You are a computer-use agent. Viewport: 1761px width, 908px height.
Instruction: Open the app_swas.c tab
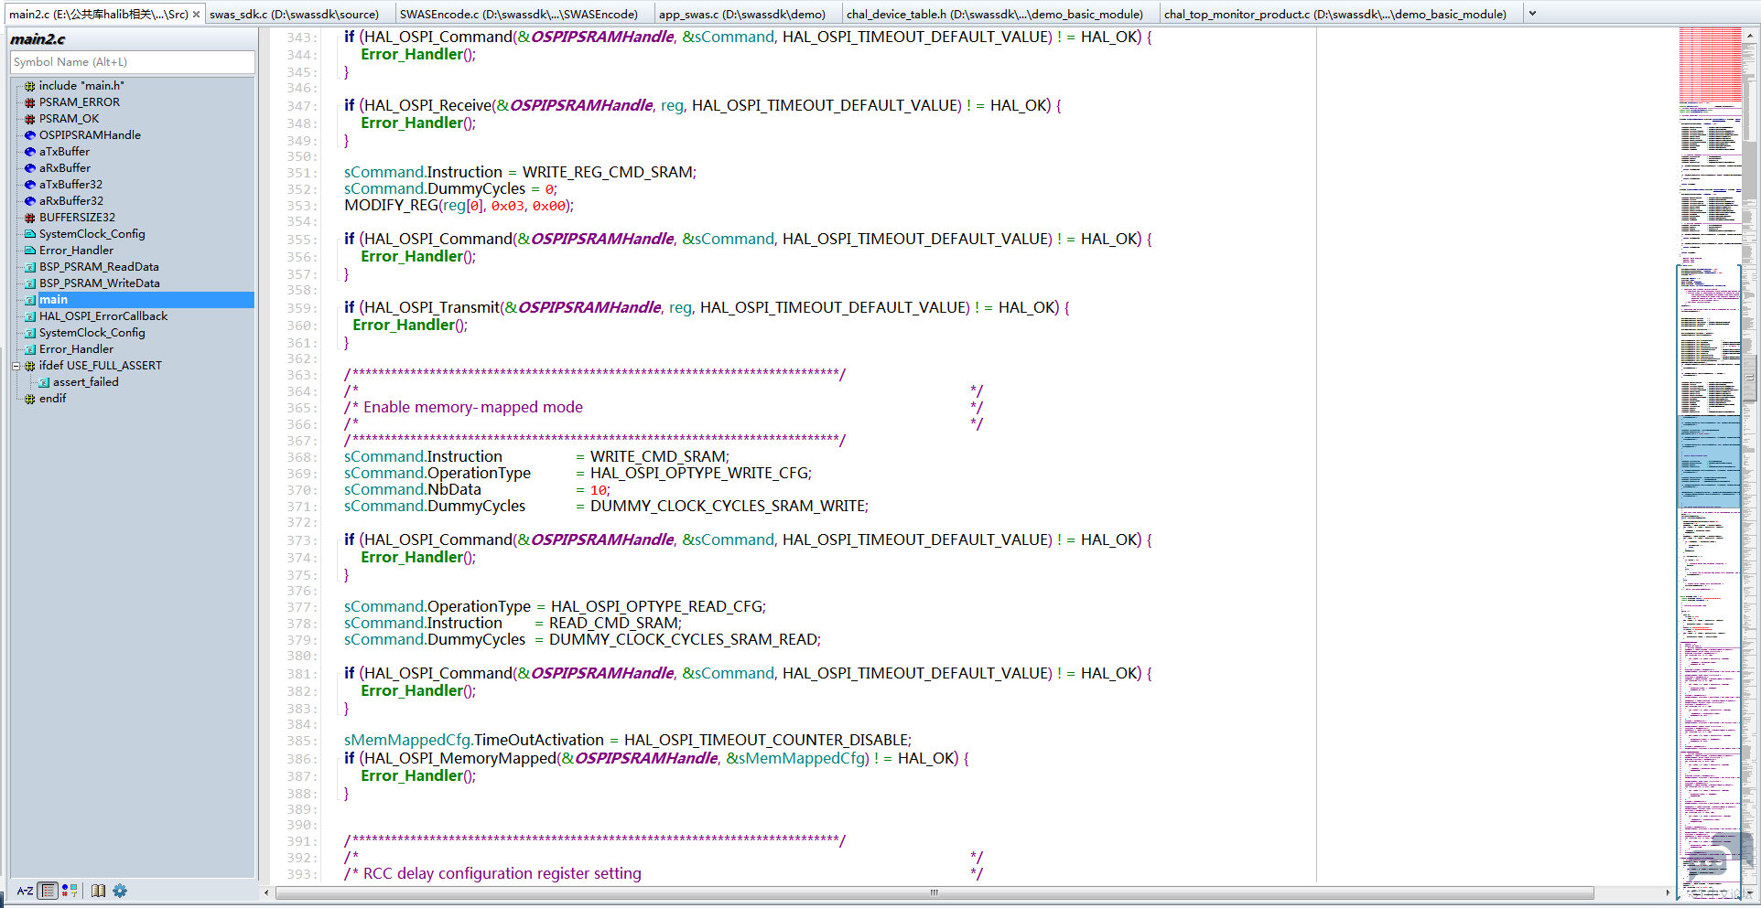pos(741,14)
